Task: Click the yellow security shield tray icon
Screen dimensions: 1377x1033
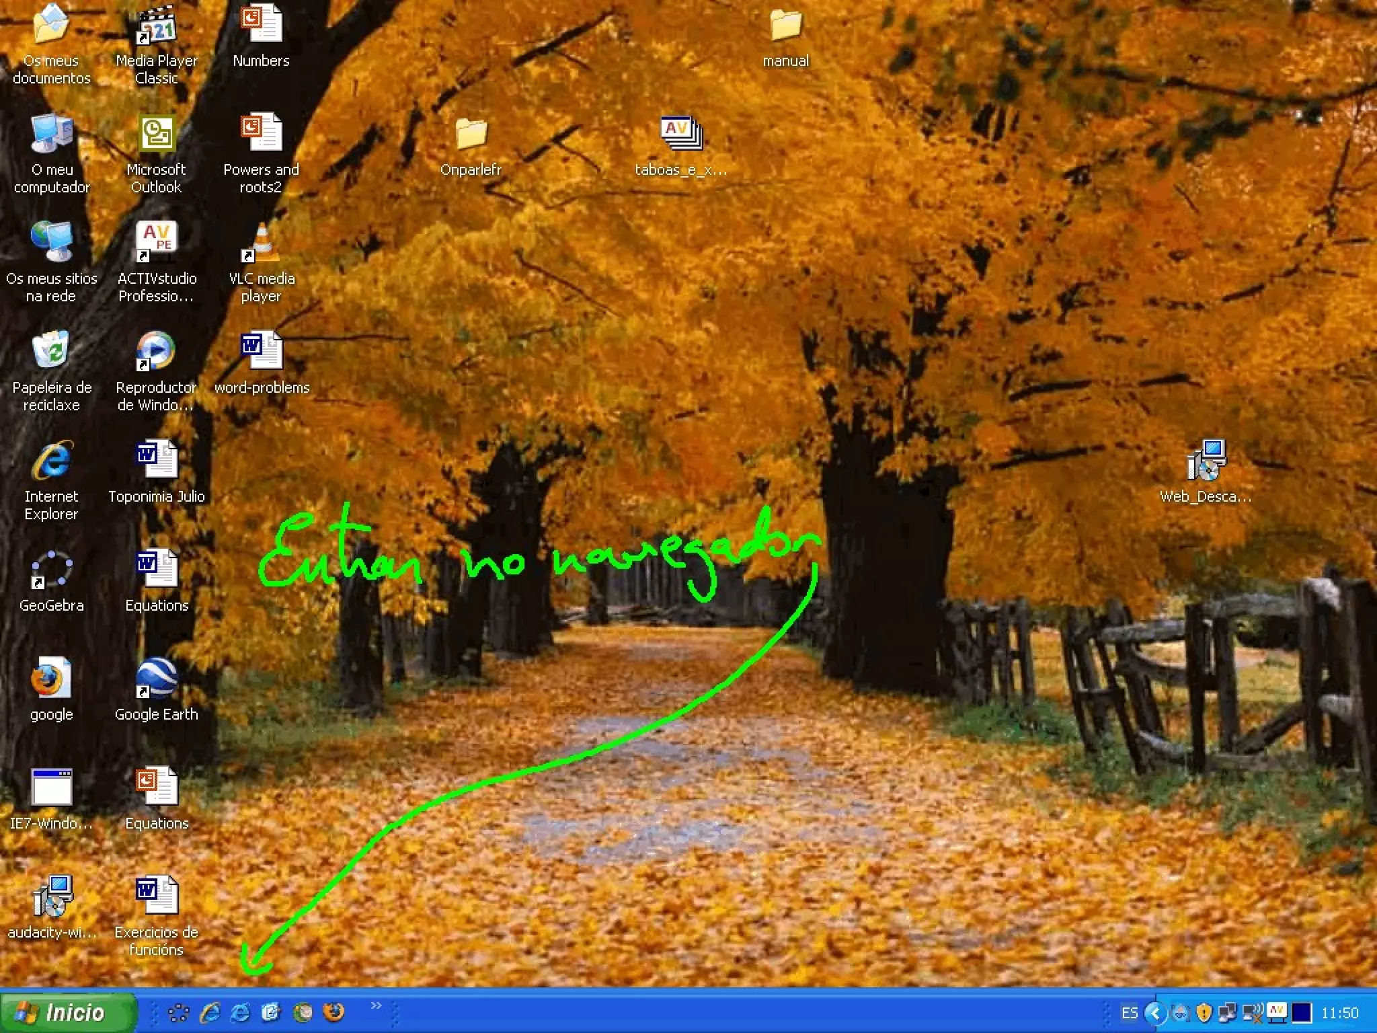Action: (x=1204, y=1012)
